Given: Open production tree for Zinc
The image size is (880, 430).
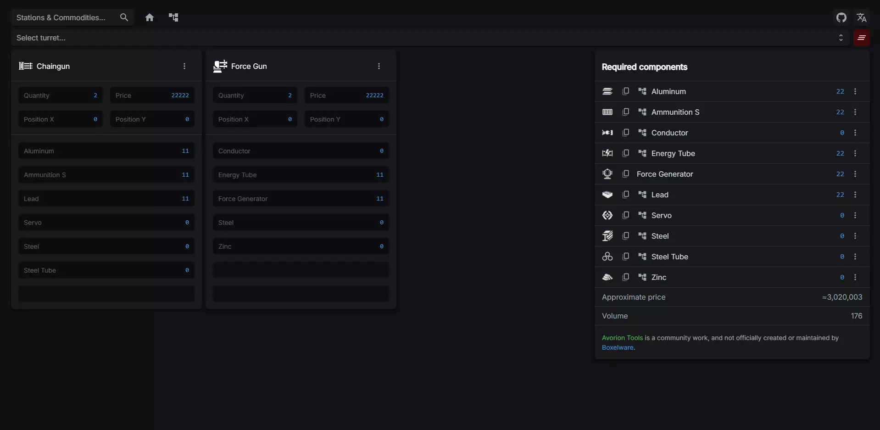Looking at the screenshot, I should 642,277.
